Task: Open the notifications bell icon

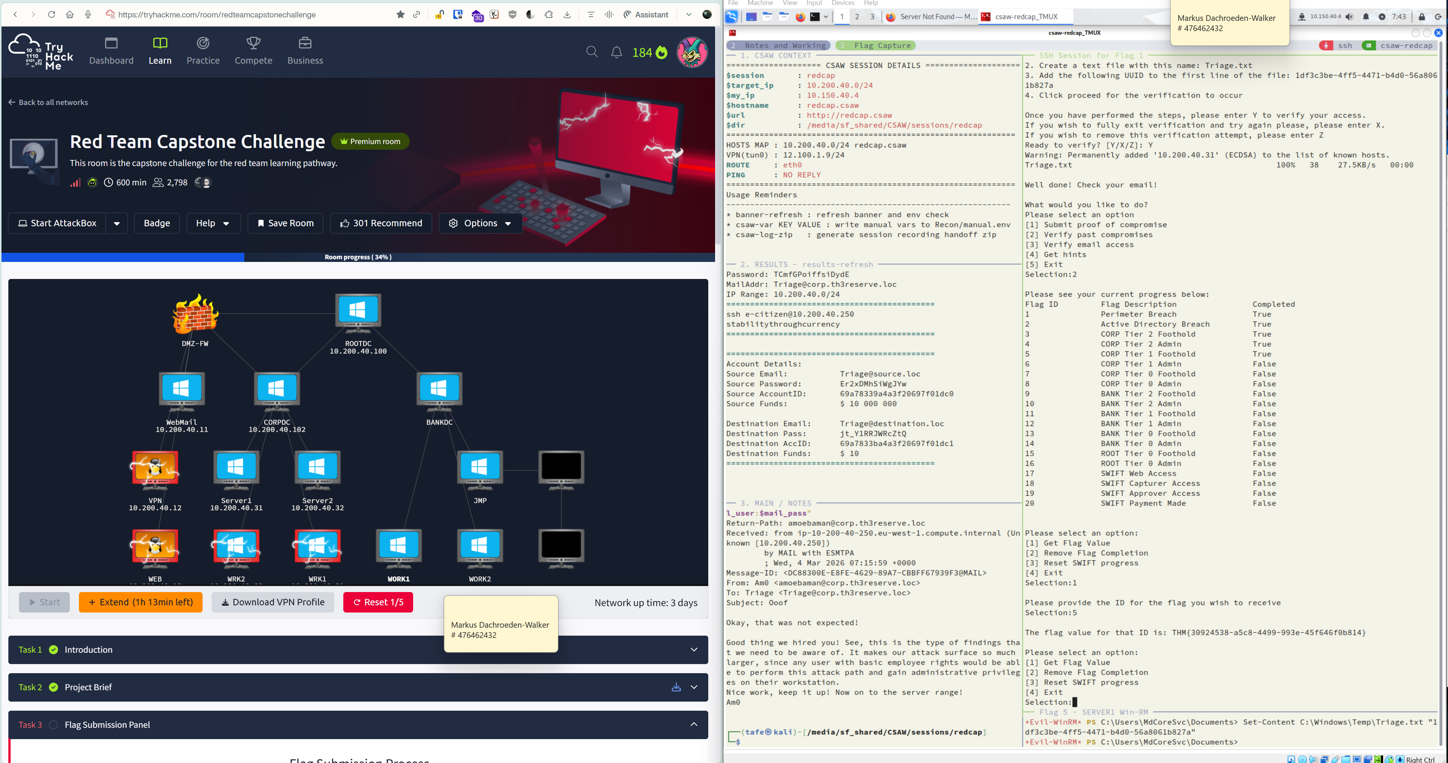Action: click(x=616, y=52)
